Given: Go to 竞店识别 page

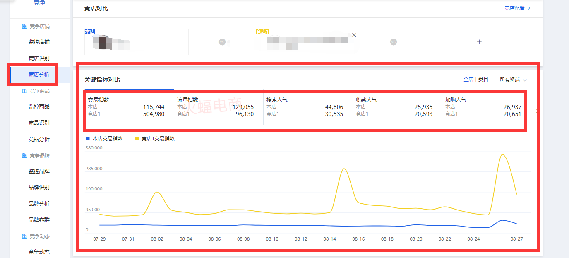Looking at the screenshot, I should (39, 58).
